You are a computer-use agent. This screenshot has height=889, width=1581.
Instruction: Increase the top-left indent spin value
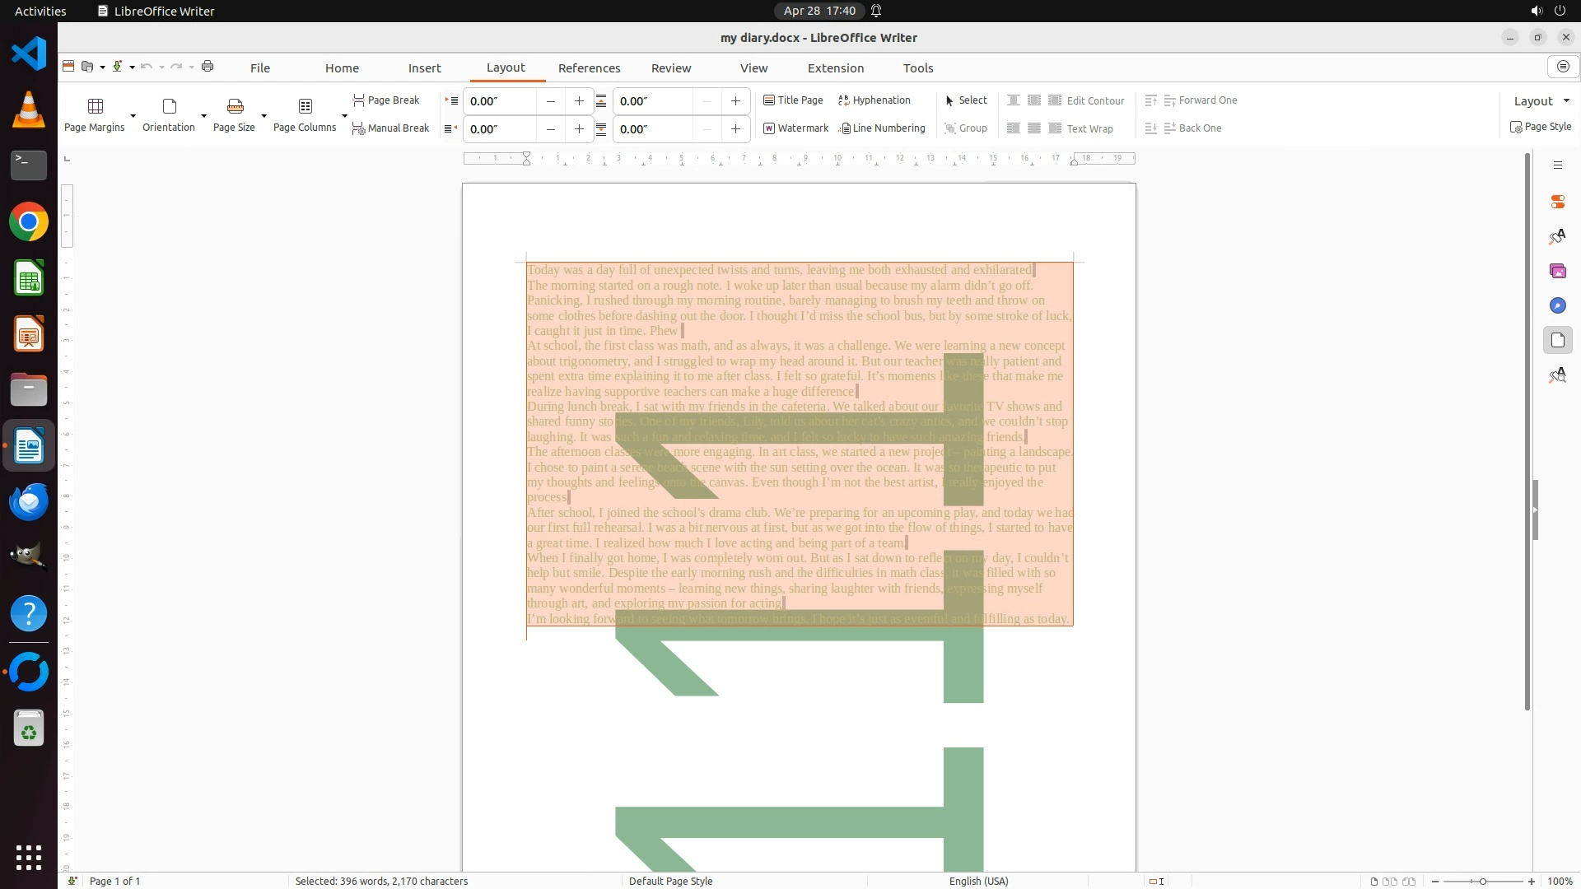point(579,101)
